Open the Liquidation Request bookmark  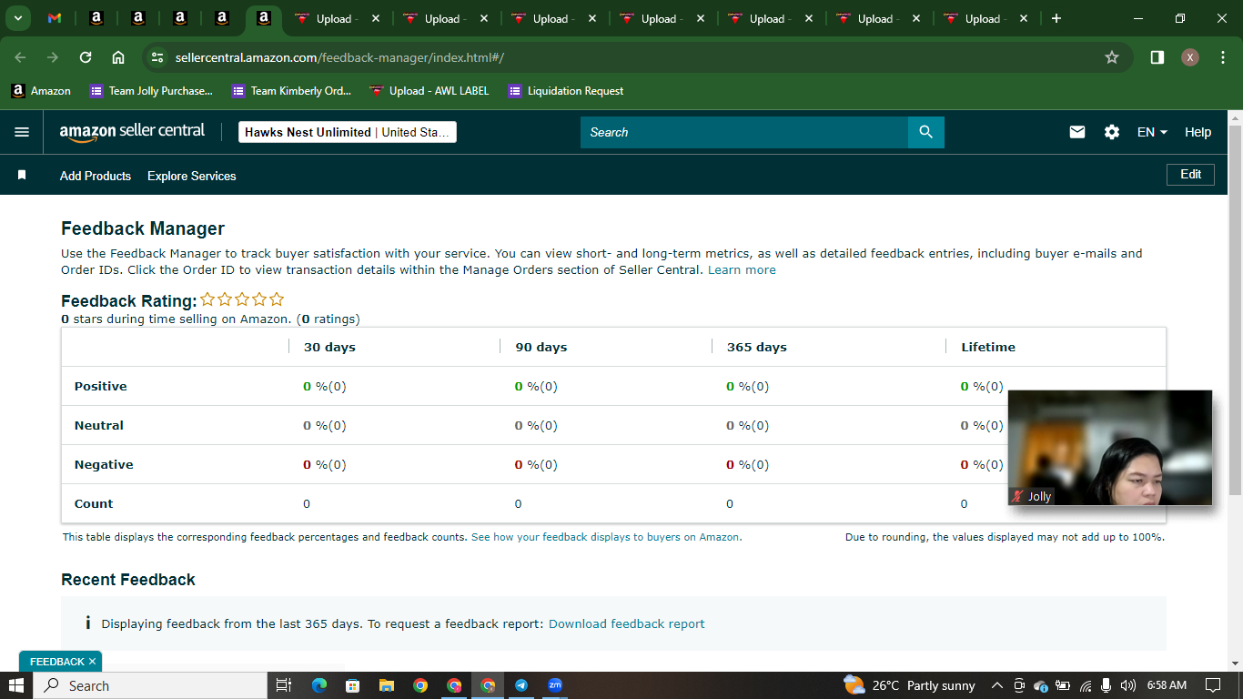click(566, 90)
